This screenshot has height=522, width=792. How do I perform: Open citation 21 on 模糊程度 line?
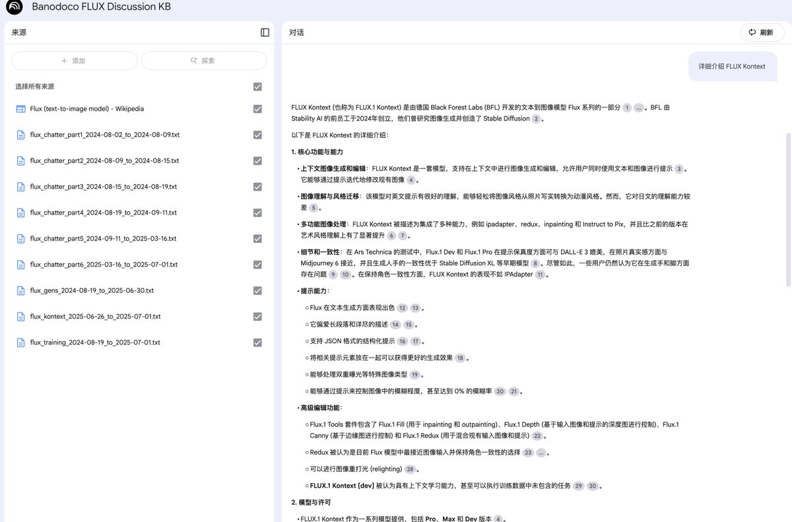(x=514, y=391)
